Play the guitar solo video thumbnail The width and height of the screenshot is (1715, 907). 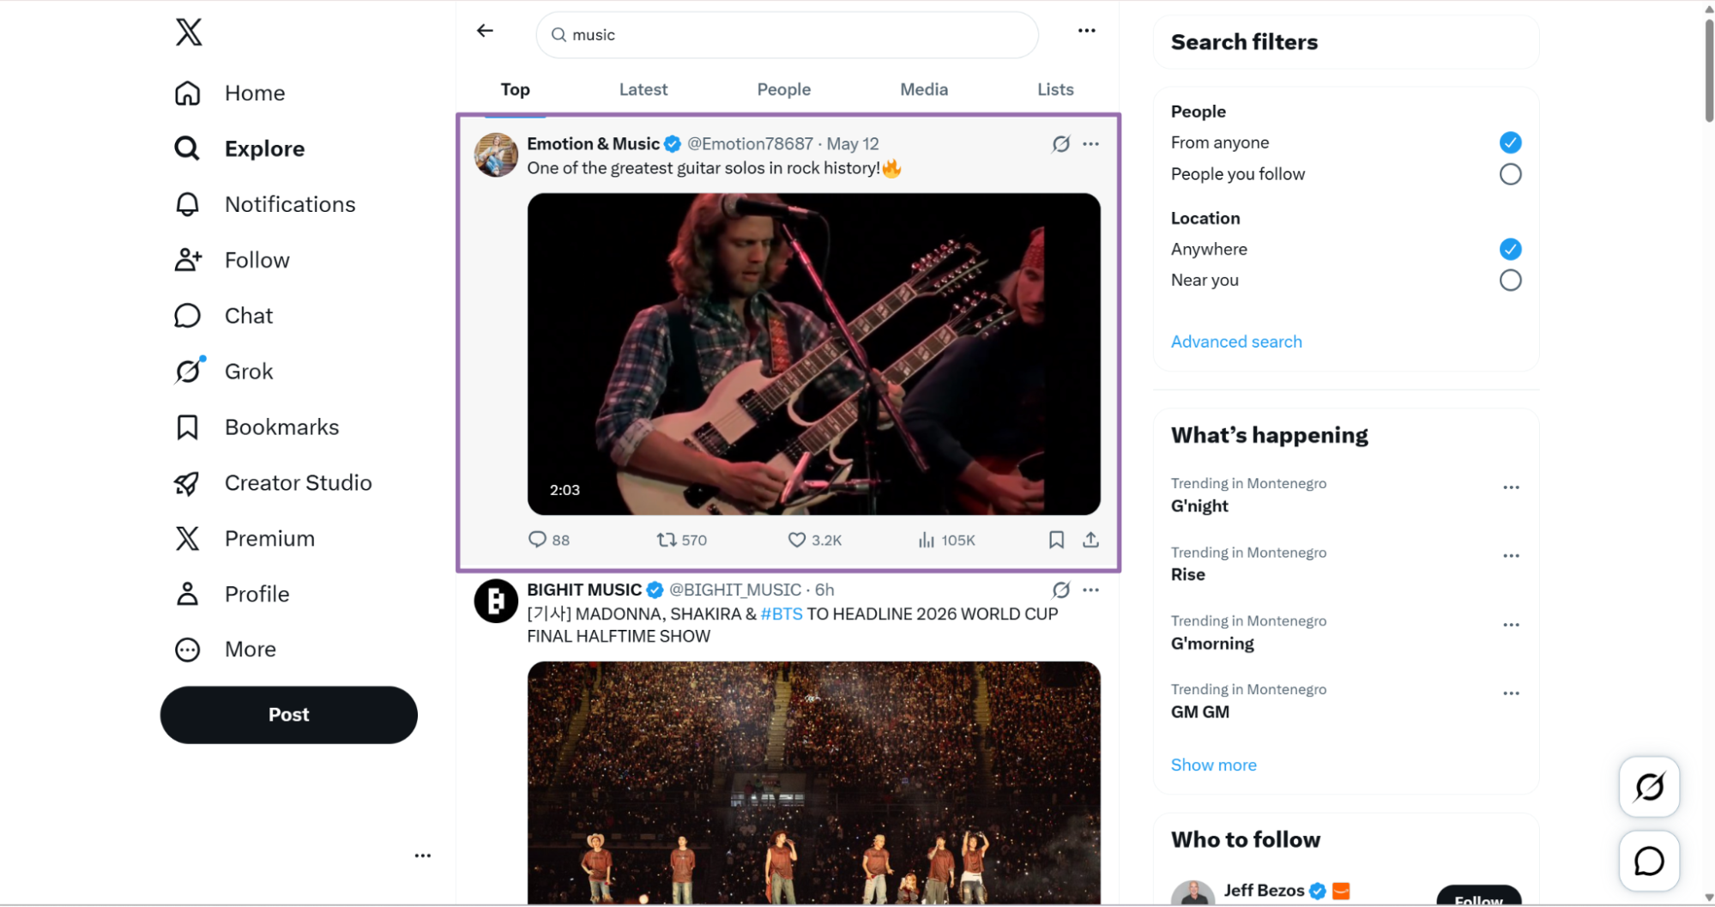point(813,354)
